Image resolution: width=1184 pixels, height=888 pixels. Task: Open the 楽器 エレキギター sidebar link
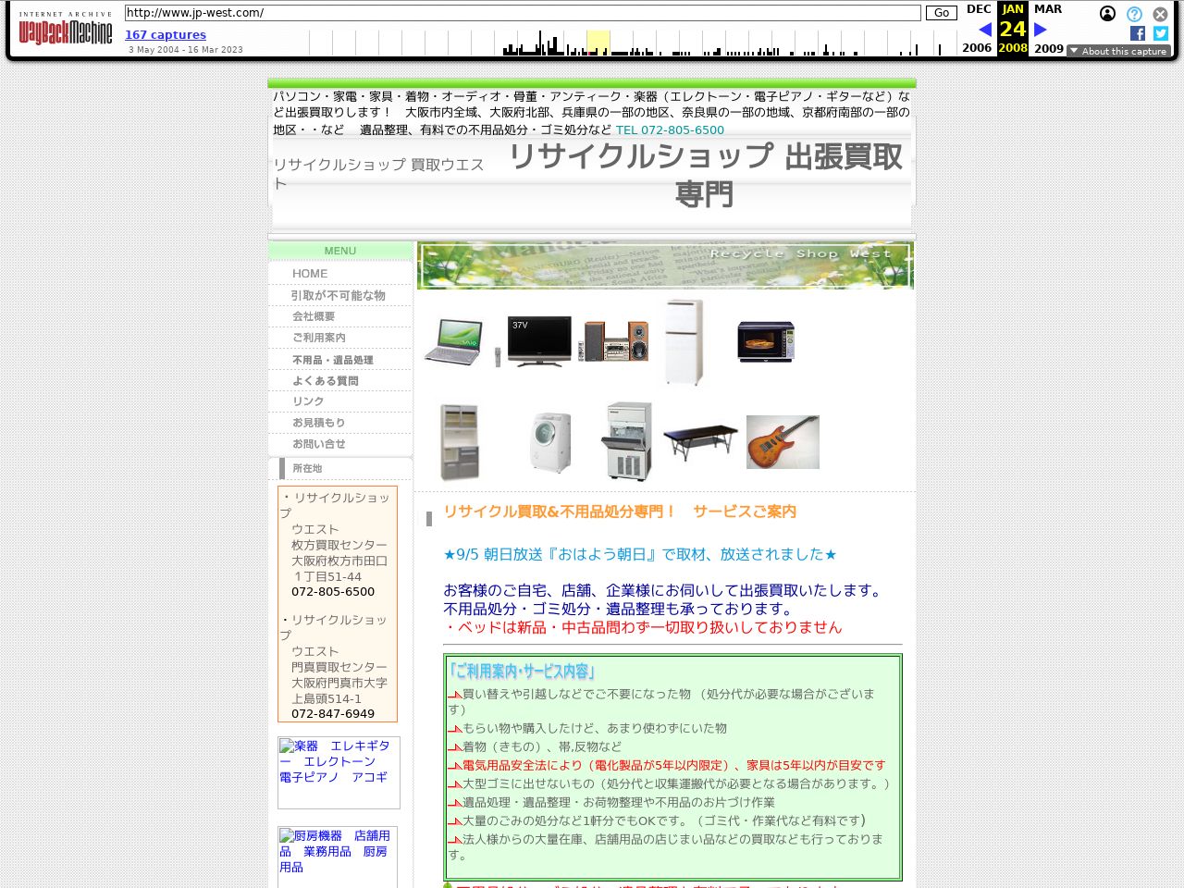click(336, 761)
